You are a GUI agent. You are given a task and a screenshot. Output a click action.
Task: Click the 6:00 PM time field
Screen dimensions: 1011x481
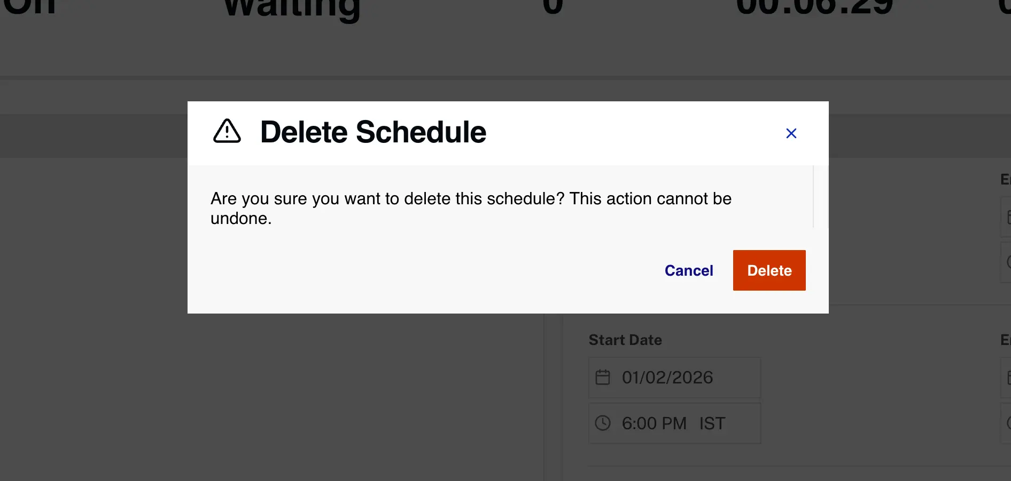[654, 423]
